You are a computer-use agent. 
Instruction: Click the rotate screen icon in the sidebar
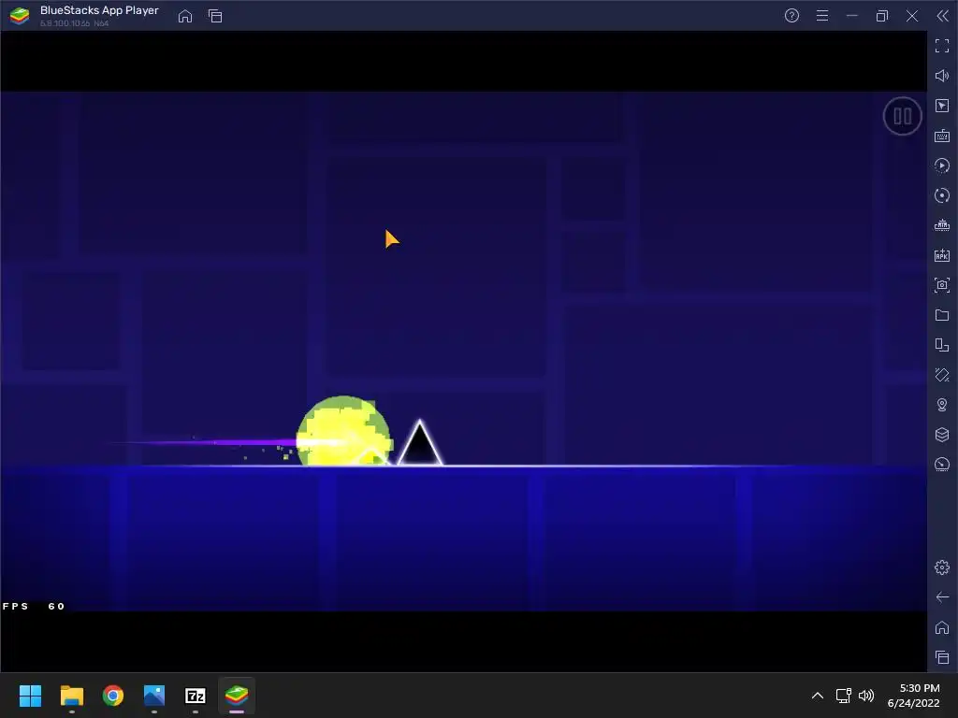[x=942, y=345]
